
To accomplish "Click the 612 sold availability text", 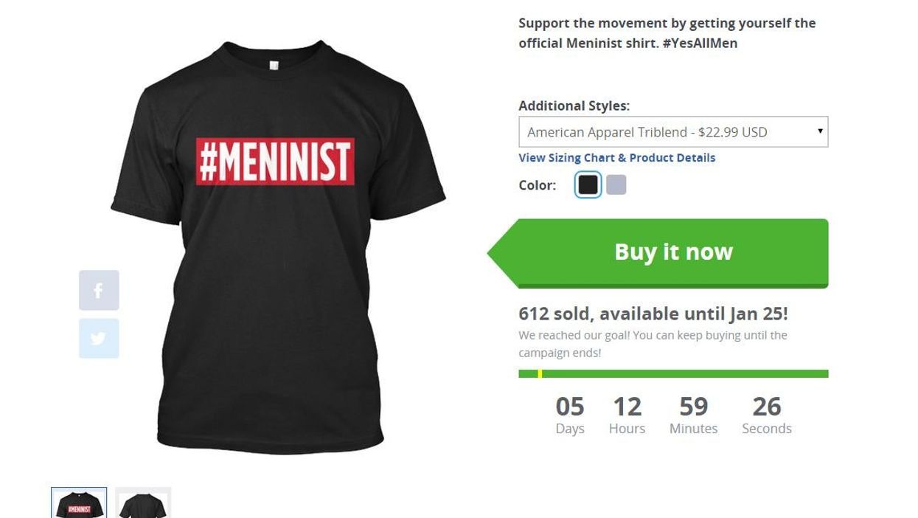I will [652, 313].
